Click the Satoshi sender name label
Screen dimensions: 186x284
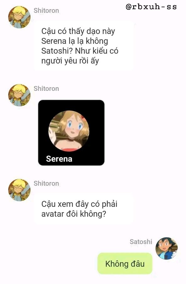[141, 242]
